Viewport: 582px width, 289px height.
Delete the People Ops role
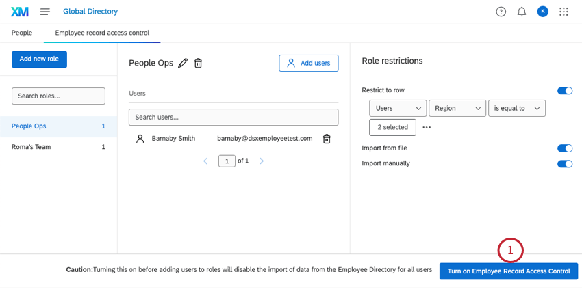[x=198, y=64]
